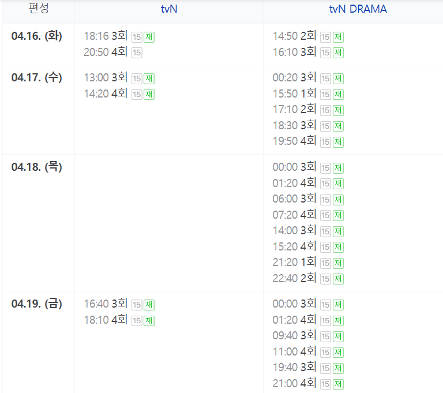Click the 재 badge beside tvN 13:00 3회
This screenshot has height=393, width=443.
(x=149, y=78)
